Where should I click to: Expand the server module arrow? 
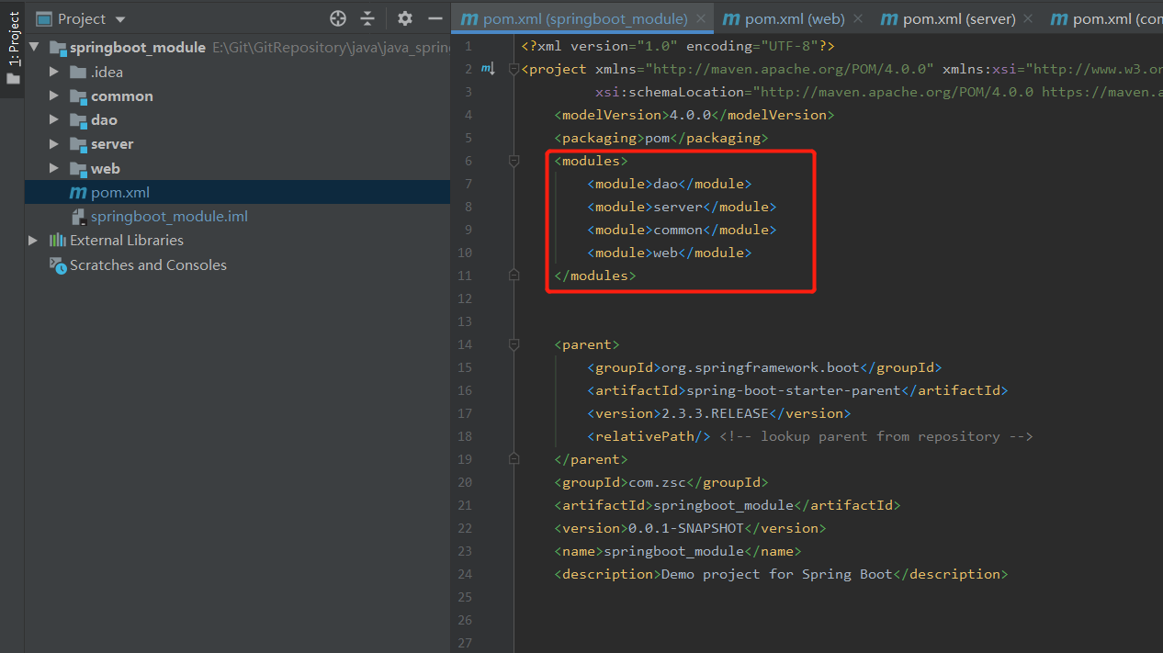(55, 144)
